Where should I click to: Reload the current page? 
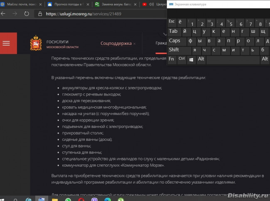click(27, 14)
